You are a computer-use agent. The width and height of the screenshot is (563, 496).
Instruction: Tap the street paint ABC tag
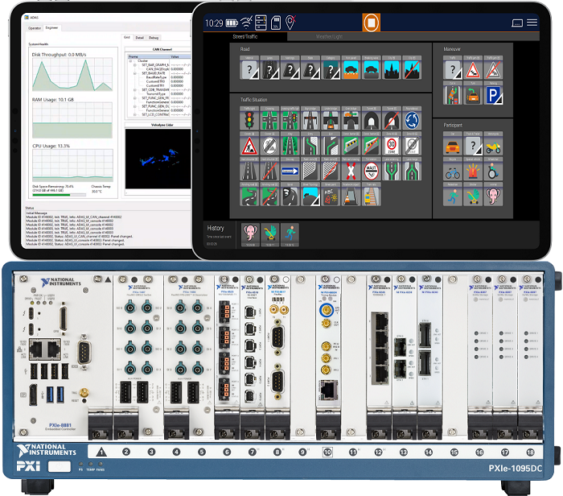[x=331, y=196]
